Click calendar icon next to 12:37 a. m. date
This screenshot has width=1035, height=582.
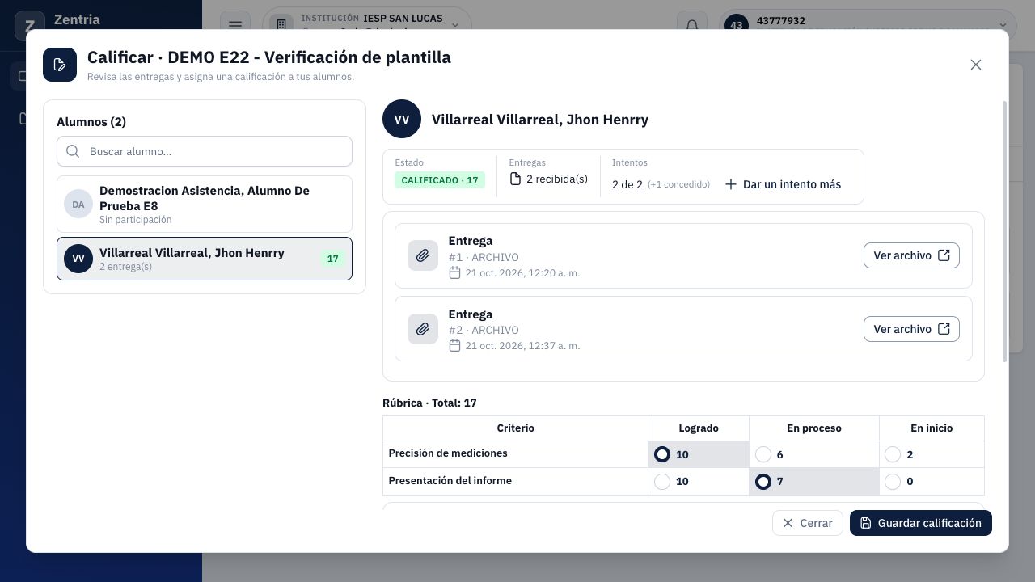[454, 345]
